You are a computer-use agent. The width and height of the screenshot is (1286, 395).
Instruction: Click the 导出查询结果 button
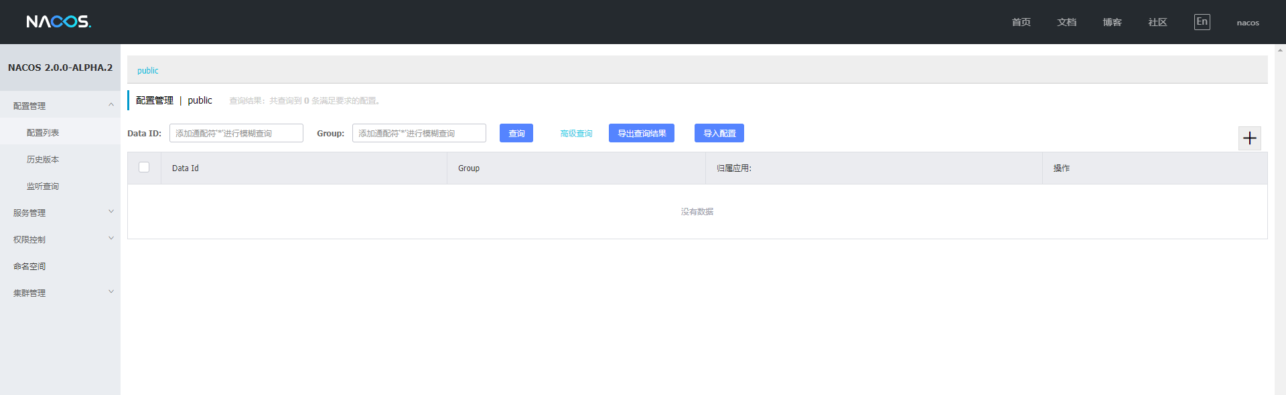click(642, 133)
